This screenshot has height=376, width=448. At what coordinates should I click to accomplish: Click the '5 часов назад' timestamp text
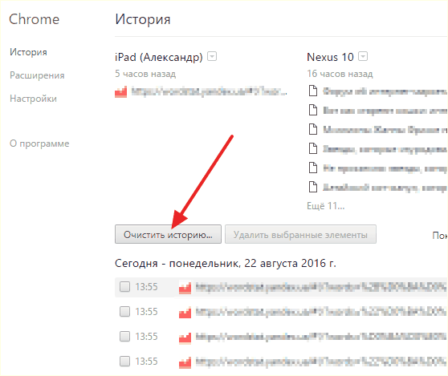point(145,74)
